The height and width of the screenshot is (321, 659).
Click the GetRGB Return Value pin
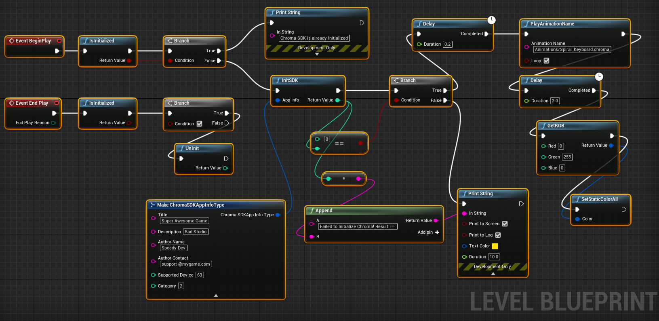pyautogui.click(x=611, y=146)
